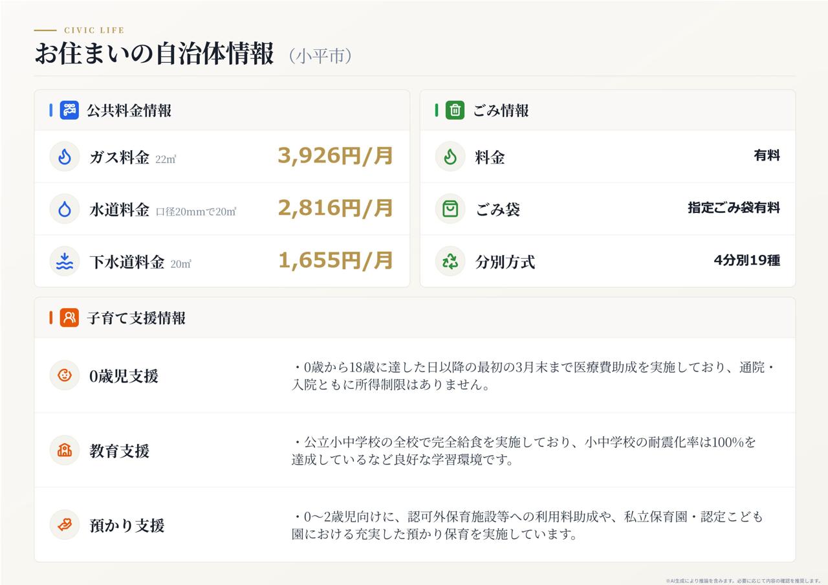The image size is (828, 585).
Task: Click the sewer download-wave icon for 下水道料金
Action: (x=65, y=261)
